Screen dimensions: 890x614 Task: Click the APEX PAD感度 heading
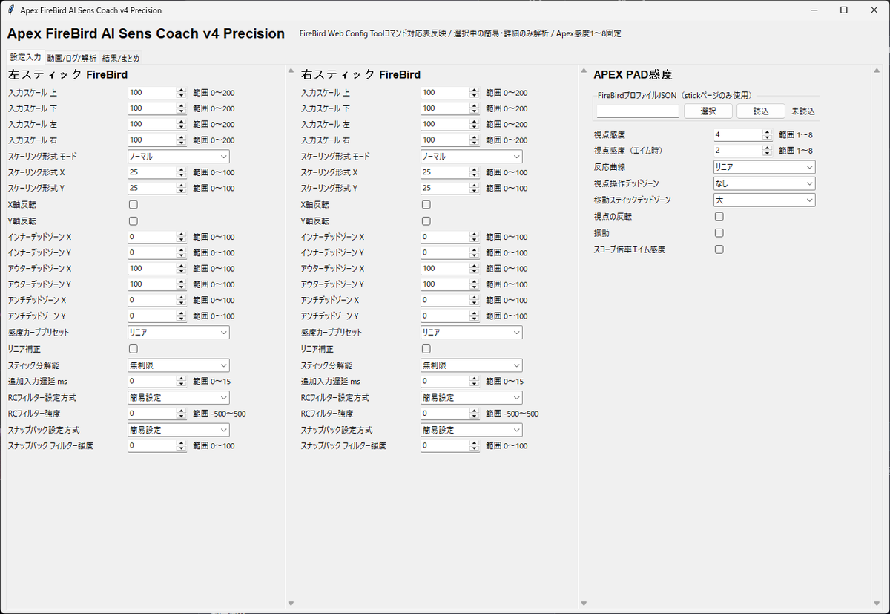point(633,74)
